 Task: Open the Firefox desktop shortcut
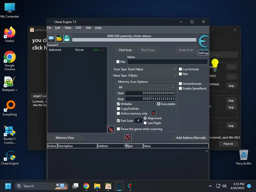tap(10, 34)
